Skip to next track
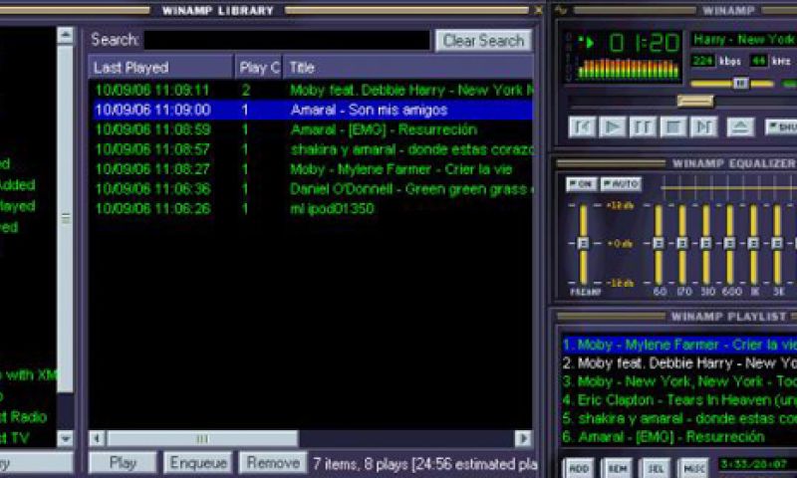 point(703,127)
